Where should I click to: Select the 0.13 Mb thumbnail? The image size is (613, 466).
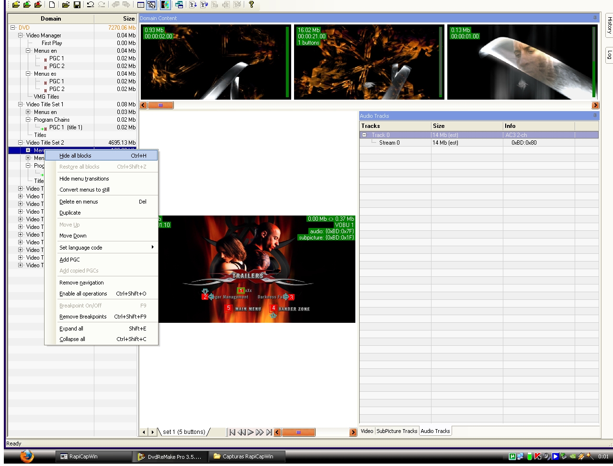[522, 62]
